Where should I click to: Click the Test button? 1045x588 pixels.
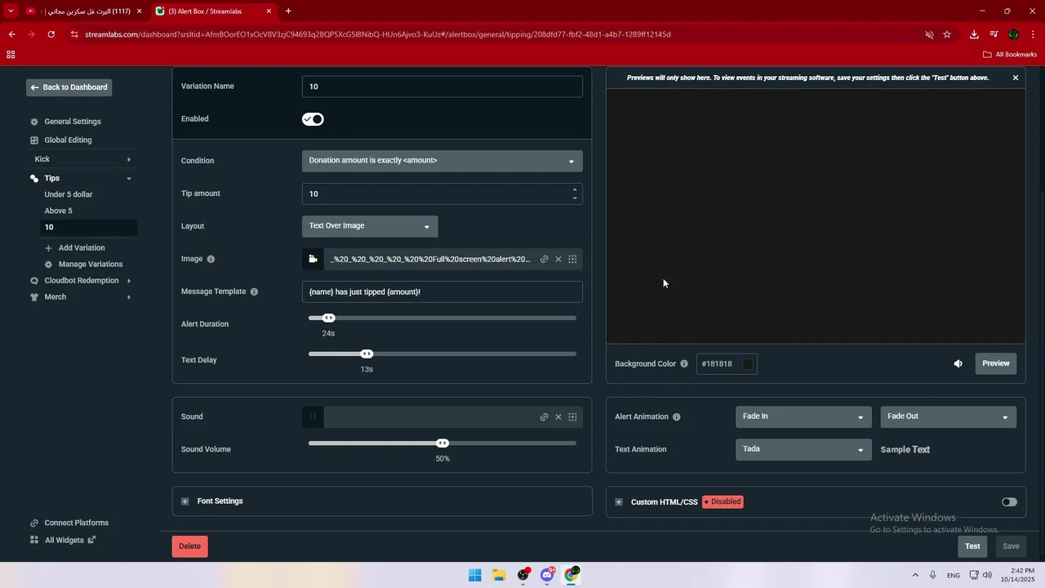(972, 546)
